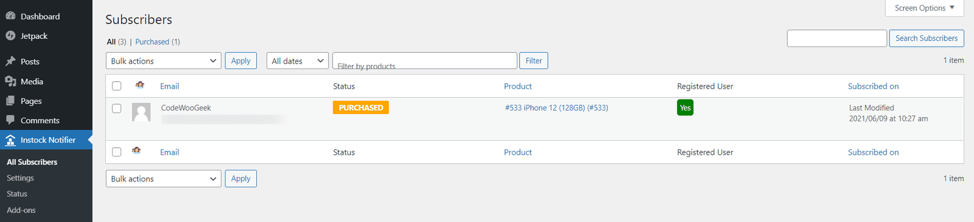974x222 pixels.
Task: Click the Search Subscribers button
Action: point(927,38)
